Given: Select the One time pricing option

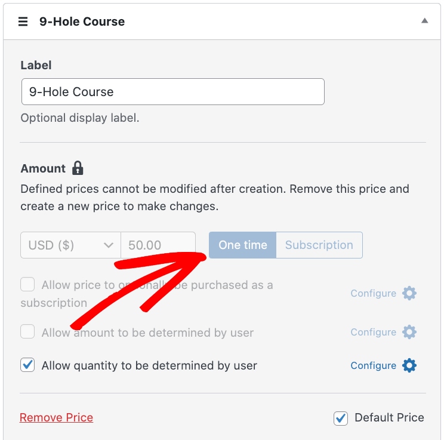Looking at the screenshot, I should coord(242,245).
